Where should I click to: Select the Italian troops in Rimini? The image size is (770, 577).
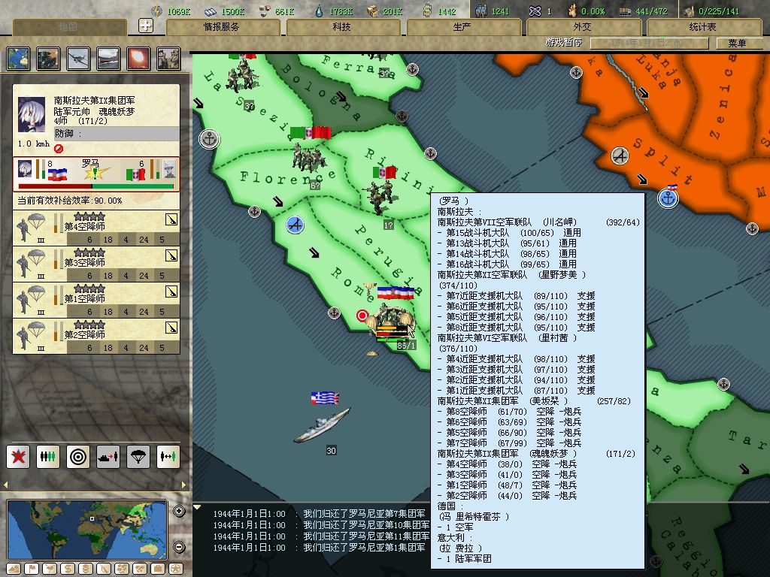[x=380, y=196]
